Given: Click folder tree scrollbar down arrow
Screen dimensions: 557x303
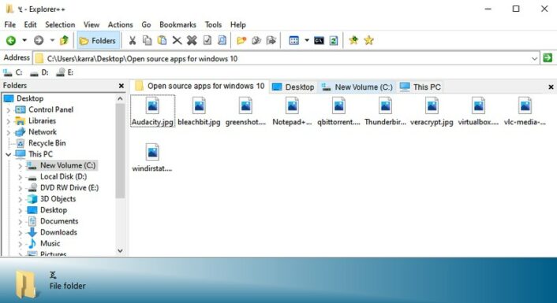Looking at the screenshot, I should [x=120, y=250].
